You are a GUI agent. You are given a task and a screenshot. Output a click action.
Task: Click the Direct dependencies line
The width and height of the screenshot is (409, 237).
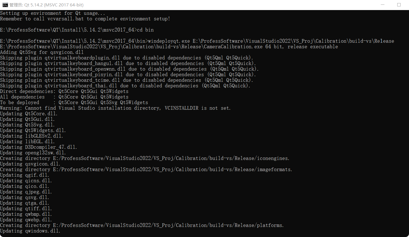64,91
